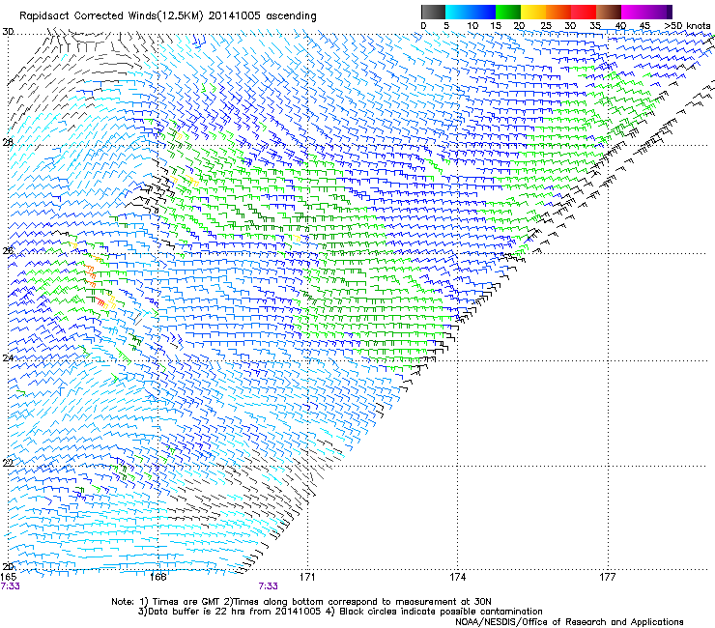Click the longitude label '171'
715x628 pixels.
click(307, 577)
